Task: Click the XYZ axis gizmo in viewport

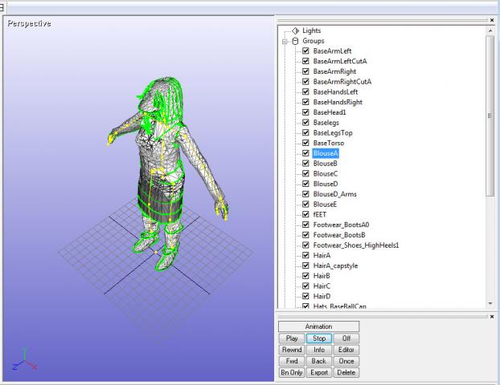Action: 24,363
